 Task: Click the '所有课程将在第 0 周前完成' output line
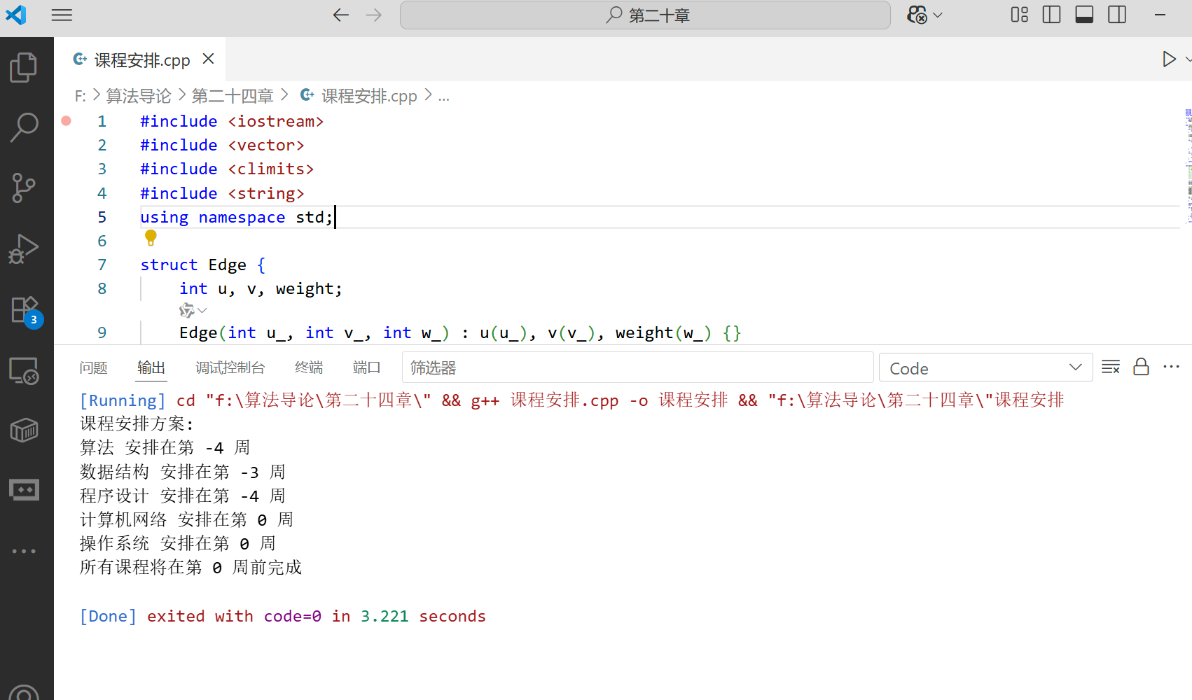[x=190, y=567]
